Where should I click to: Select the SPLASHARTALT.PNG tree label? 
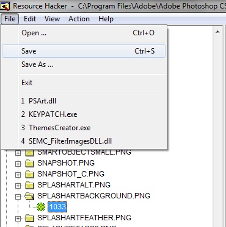tap(74, 185)
